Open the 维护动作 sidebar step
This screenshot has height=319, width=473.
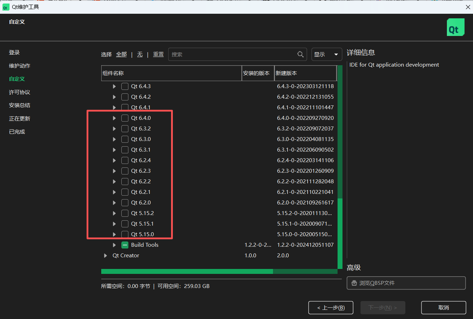[x=20, y=66]
